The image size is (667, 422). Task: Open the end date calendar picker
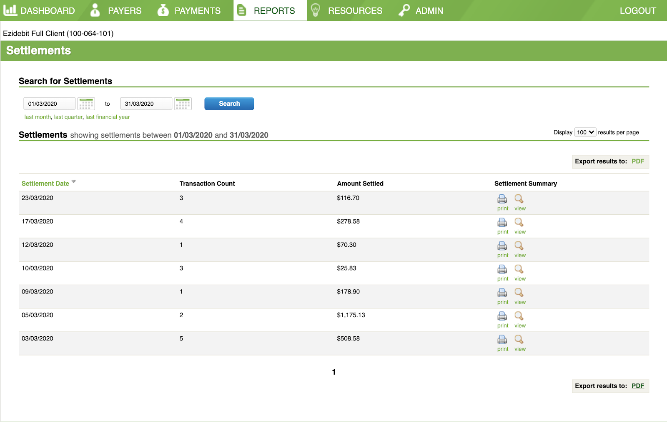pyautogui.click(x=183, y=104)
